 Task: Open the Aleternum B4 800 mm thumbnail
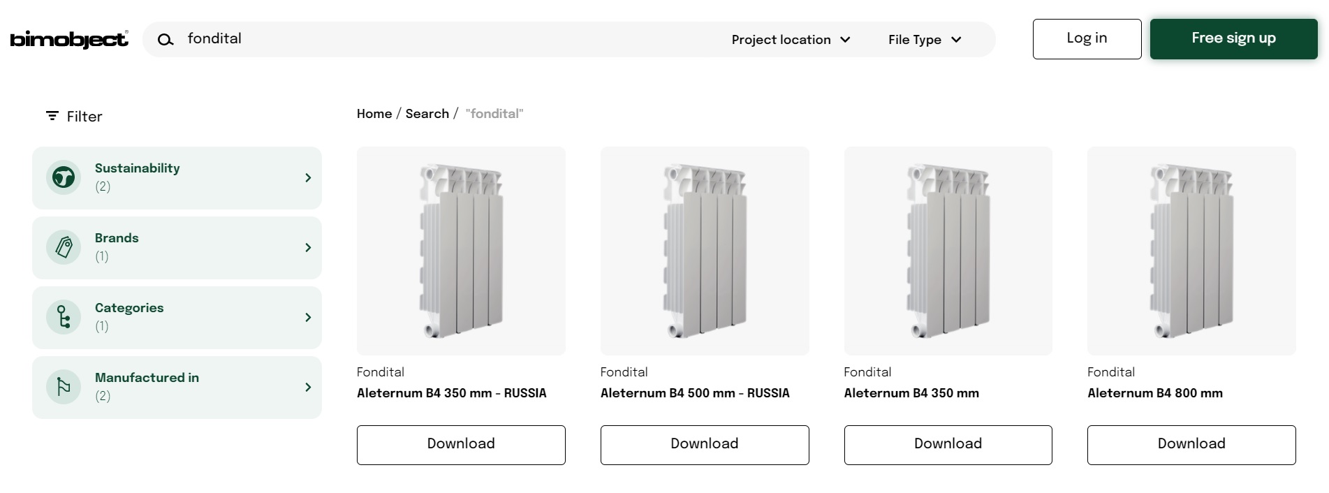(1191, 251)
